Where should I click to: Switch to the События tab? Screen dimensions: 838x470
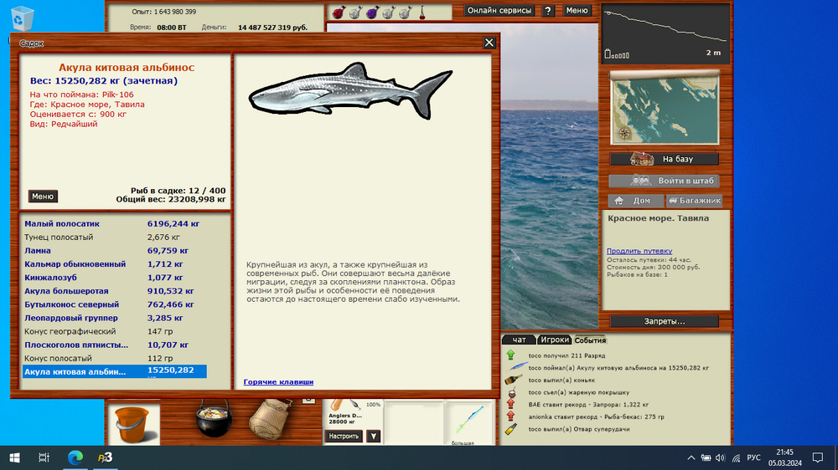point(590,340)
